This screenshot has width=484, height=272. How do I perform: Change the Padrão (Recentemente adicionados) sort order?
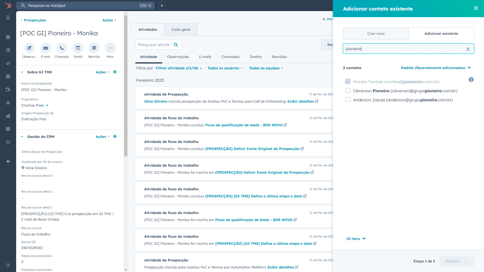(436, 68)
